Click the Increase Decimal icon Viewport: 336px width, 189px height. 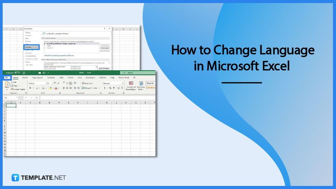pyautogui.click(x=118, y=88)
